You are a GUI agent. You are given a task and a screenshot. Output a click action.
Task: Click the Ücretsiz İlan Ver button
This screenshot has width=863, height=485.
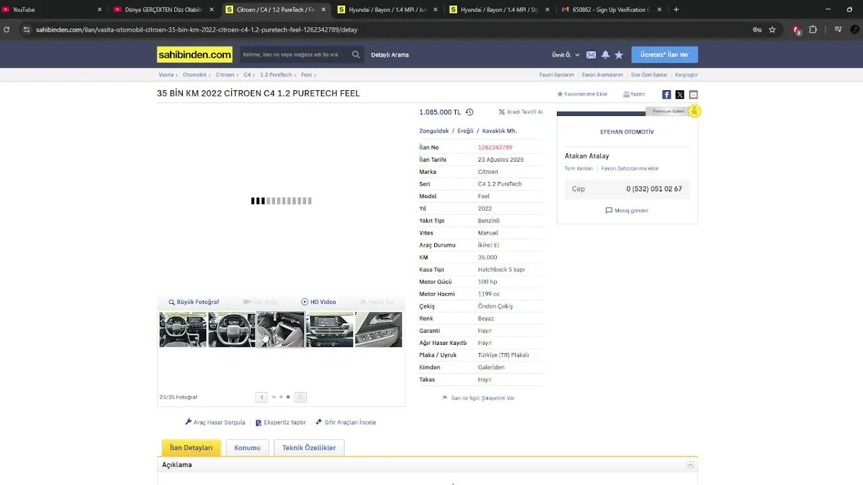click(665, 55)
